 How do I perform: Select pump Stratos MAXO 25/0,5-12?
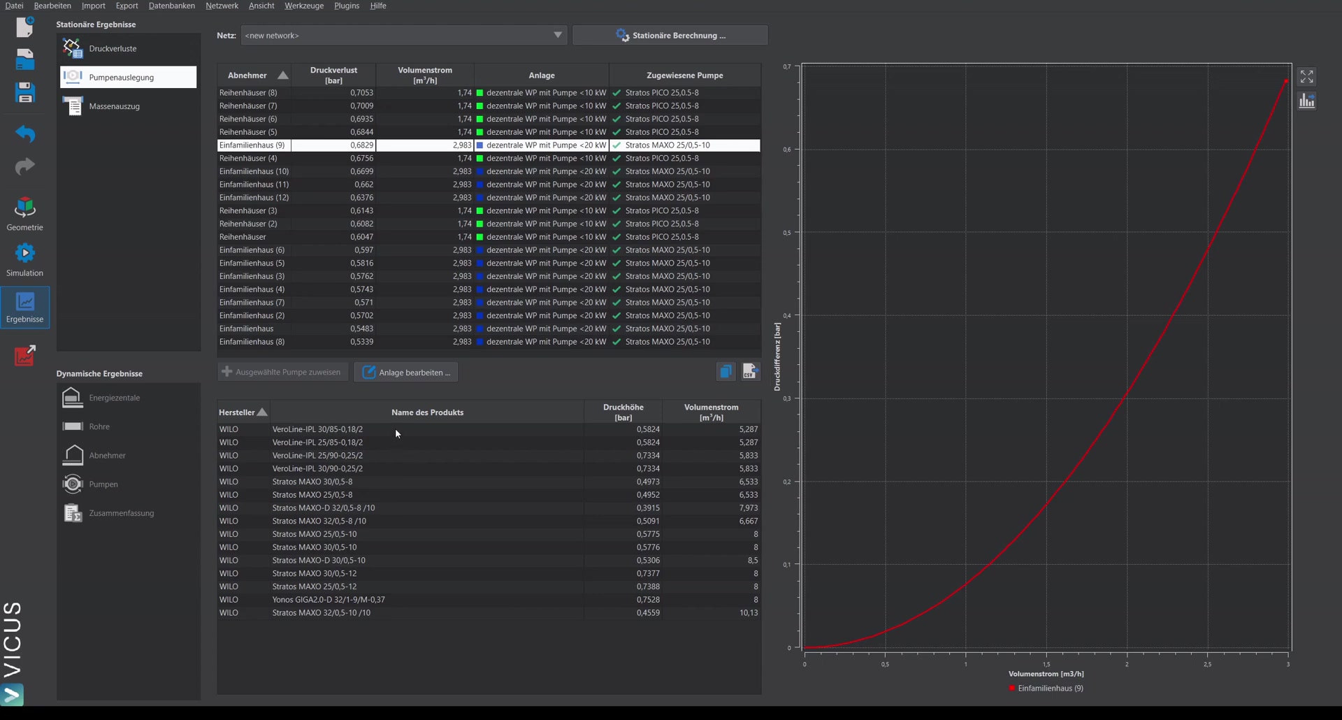click(x=489, y=586)
